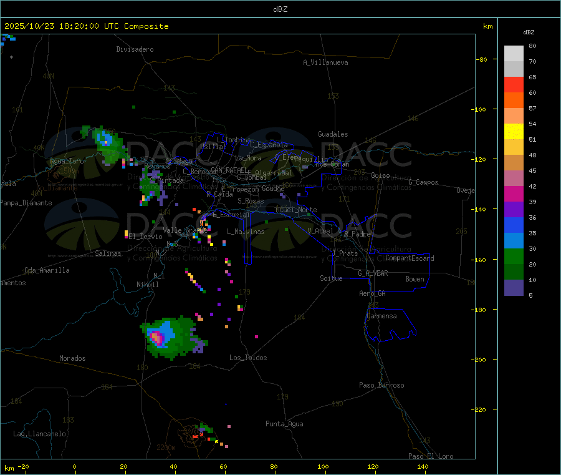Click the L_Malvinas label
The image size is (561, 475).
point(246,232)
